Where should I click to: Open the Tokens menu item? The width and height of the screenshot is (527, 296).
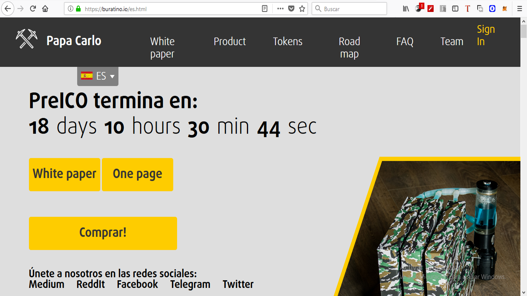point(288,41)
